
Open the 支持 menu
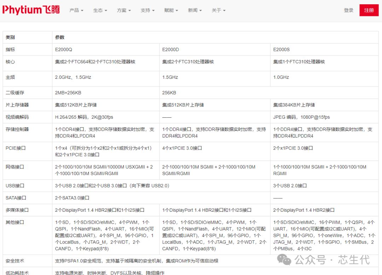[145, 11]
